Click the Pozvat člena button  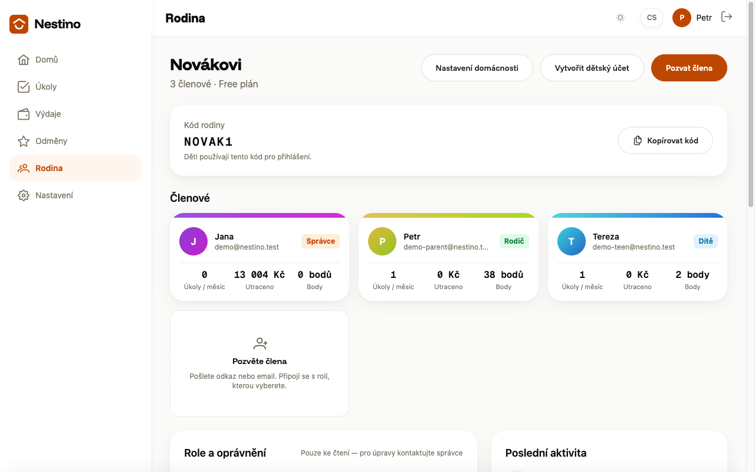(x=689, y=68)
